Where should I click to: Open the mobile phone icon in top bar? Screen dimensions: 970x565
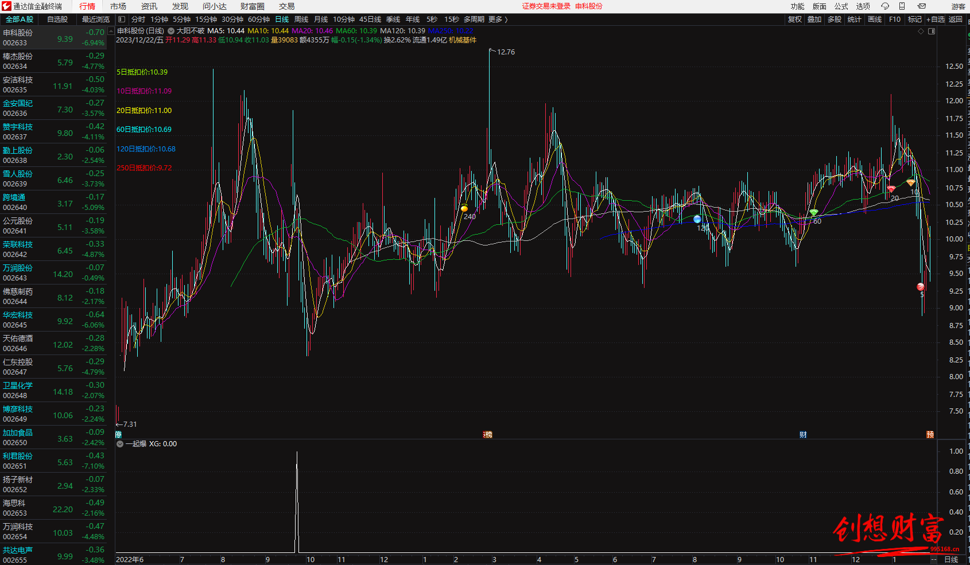(902, 6)
